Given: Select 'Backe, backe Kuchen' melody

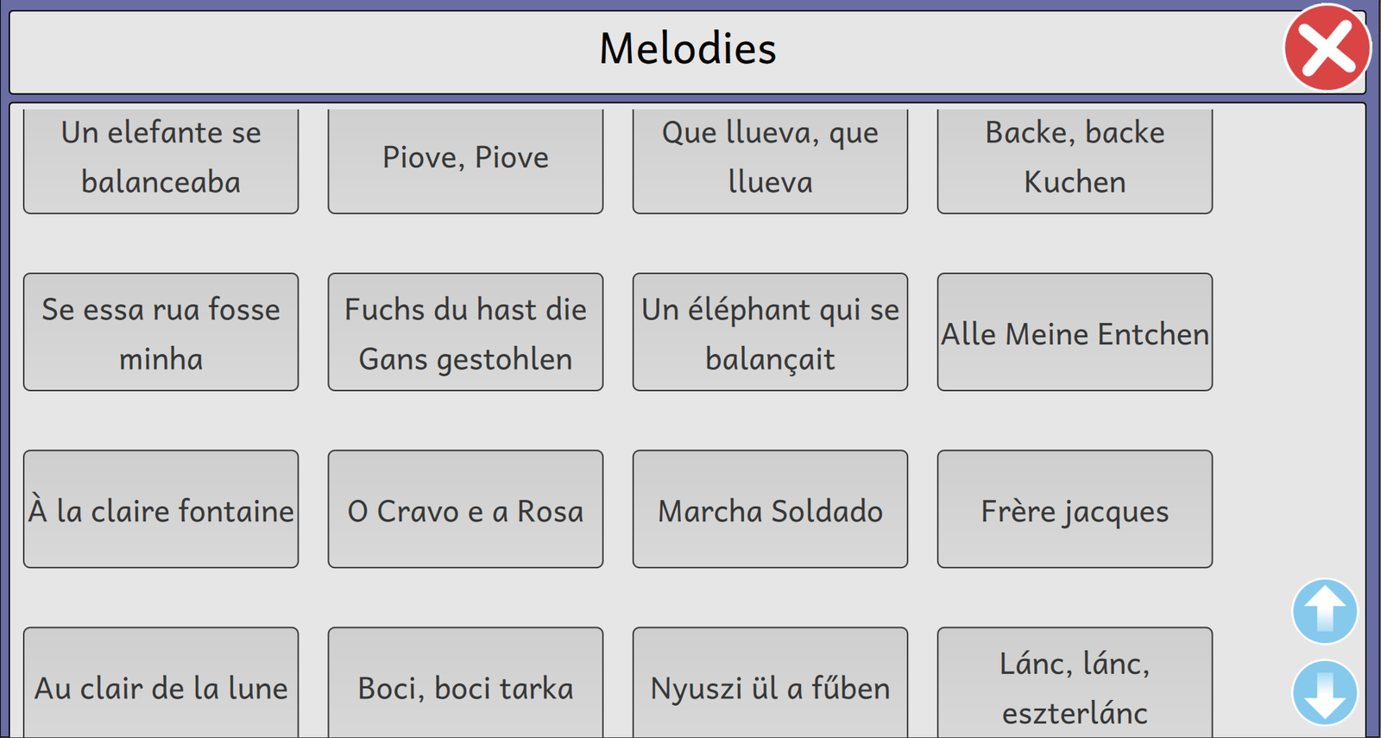Looking at the screenshot, I should point(1075,158).
